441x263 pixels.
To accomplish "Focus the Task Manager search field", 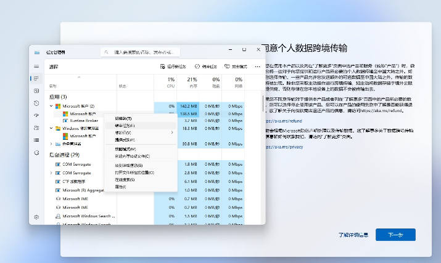I will pos(140,52).
